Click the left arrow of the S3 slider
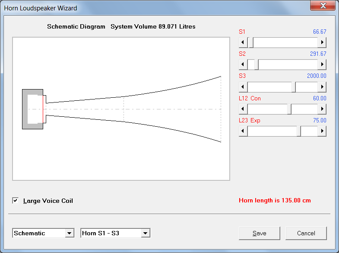This screenshot has height=253, width=339. tap(243, 87)
